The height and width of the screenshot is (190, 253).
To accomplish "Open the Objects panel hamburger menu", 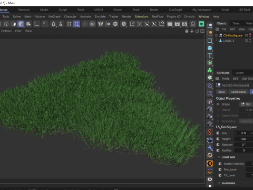I will coord(218,29).
